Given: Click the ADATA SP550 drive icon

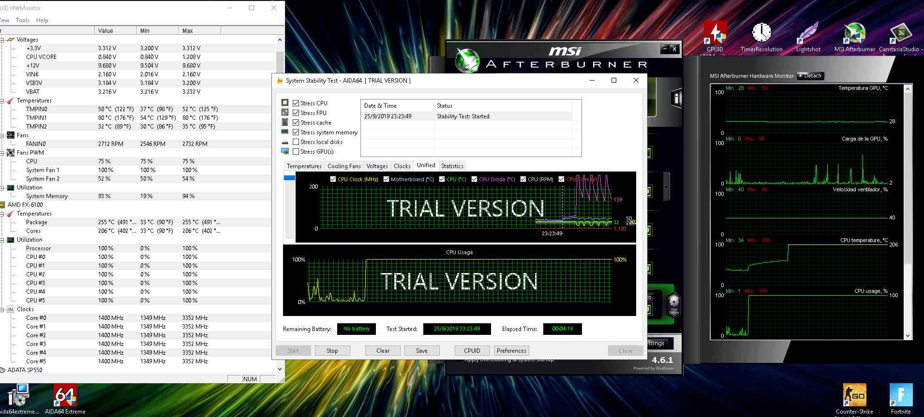Looking at the screenshot, I should click(2, 370).
